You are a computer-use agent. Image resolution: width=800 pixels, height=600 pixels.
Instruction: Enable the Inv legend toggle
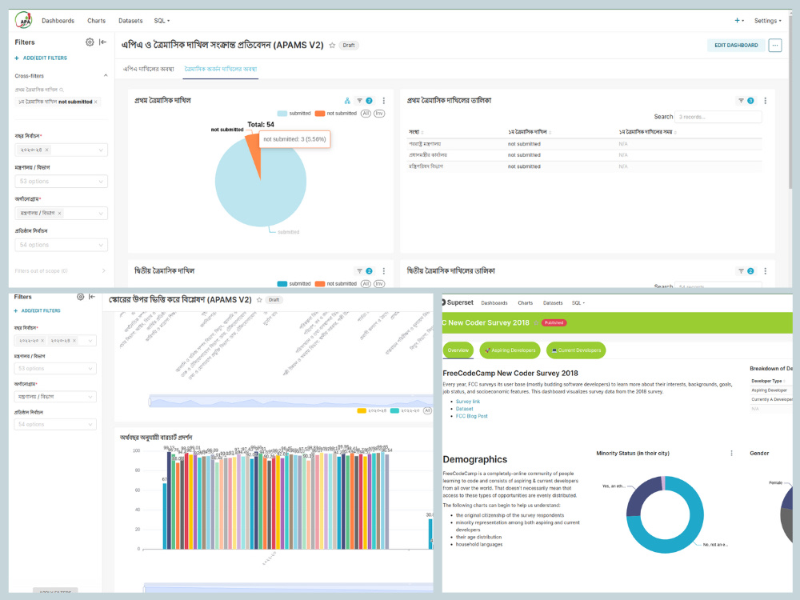tap(379, 113)
